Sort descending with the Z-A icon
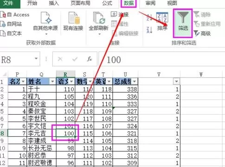Viewport: 225px width, 167px height. click(149, 30)
